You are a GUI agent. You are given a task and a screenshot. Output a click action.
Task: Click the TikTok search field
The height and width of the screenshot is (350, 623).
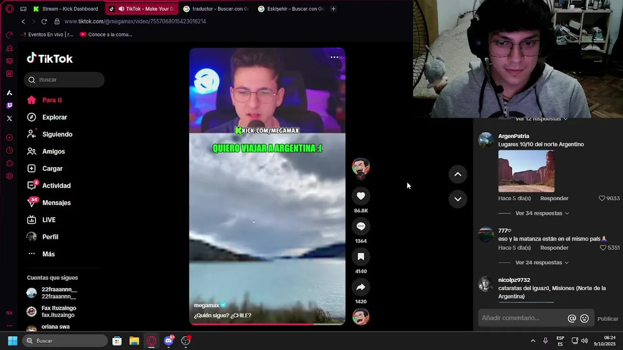(x=64, y=80)
